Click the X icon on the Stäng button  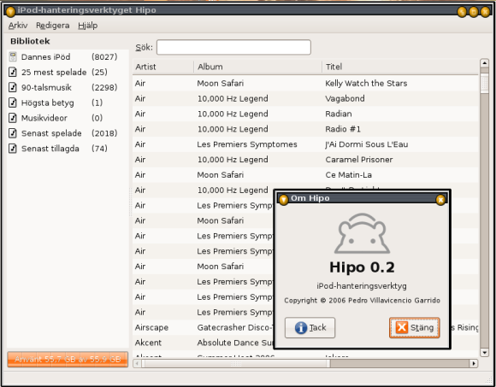[402, 327]
